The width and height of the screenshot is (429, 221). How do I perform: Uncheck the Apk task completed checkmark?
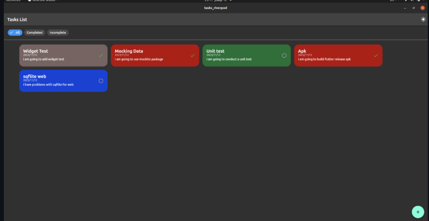pos(376,56)
